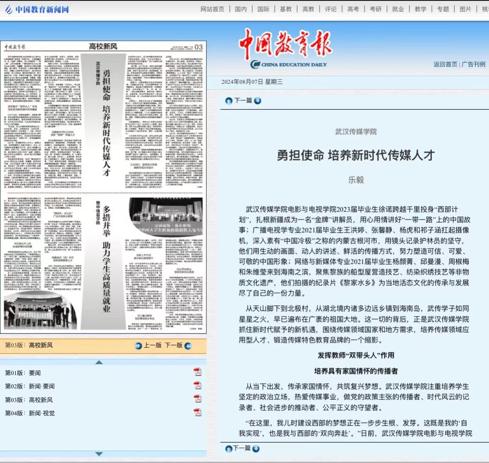Click the up triangle above the edition list
Image resolution: width=489 pixels, height=463 pixels.
click(99, 362)
